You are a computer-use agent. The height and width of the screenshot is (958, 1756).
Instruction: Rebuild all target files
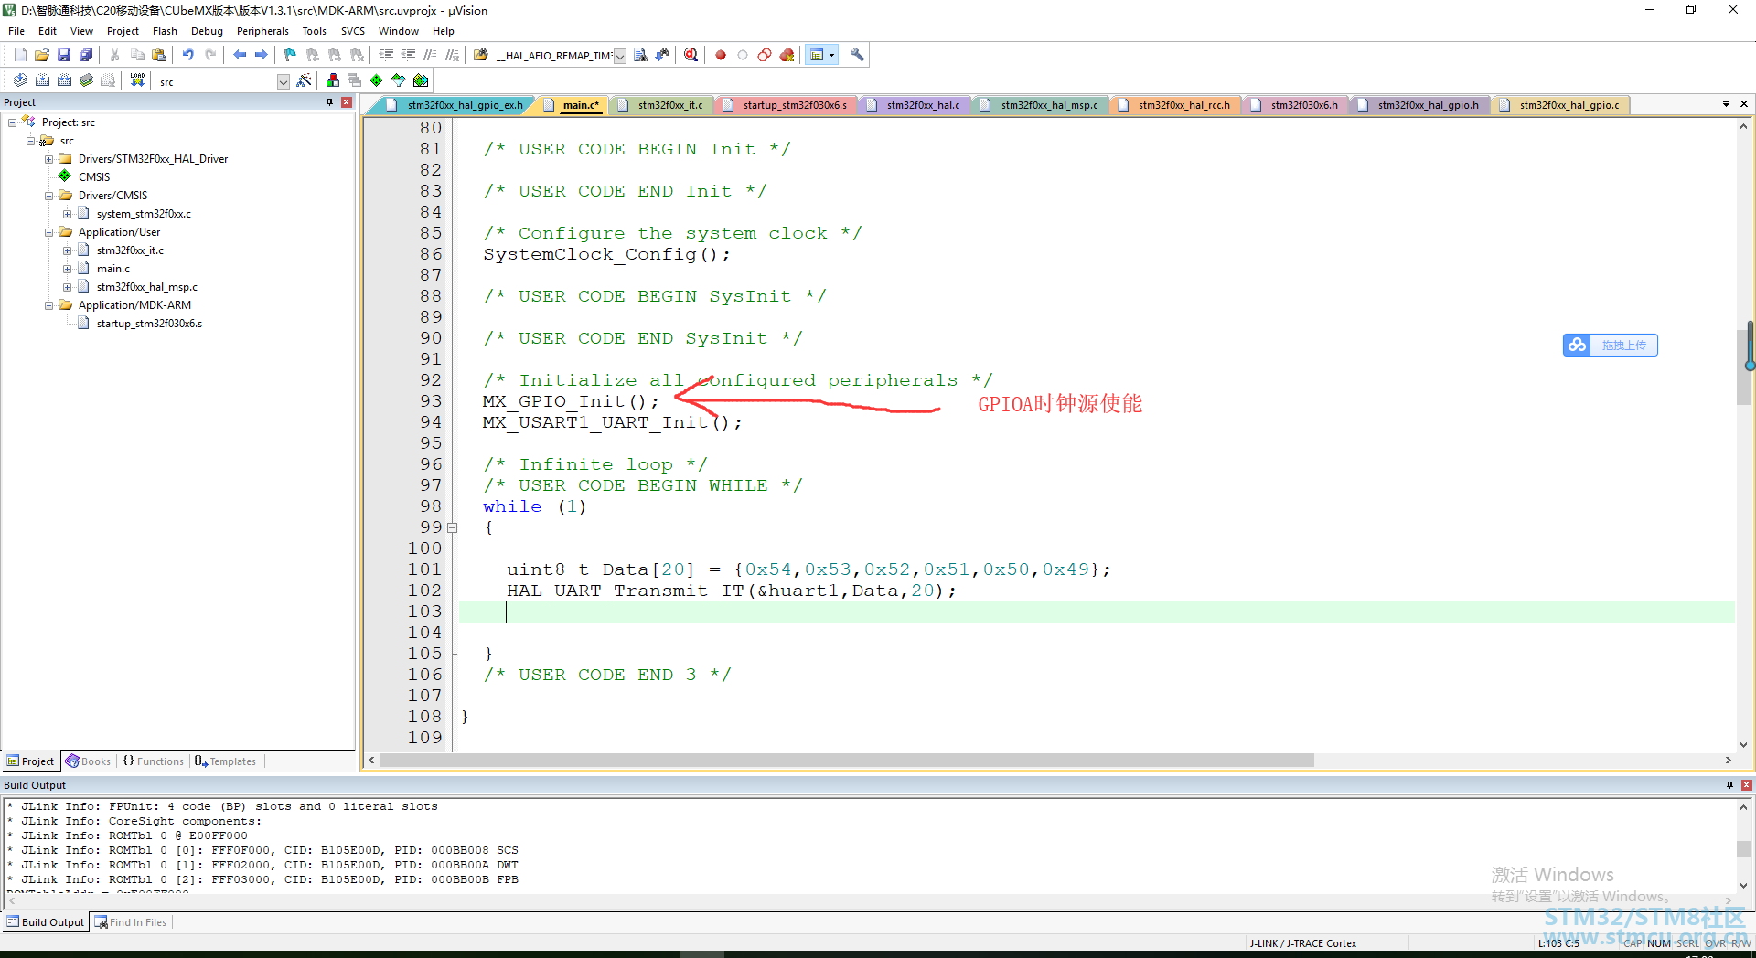(64, 80)
